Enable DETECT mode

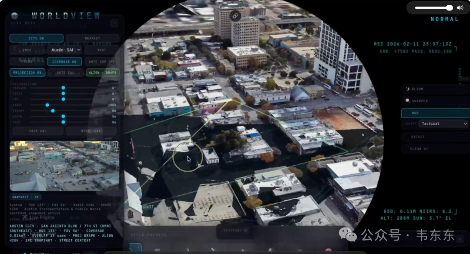[436, 137]
